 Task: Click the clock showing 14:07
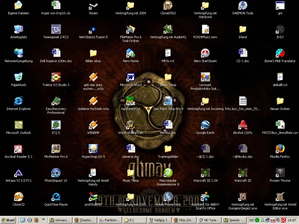tap(292, 220)
